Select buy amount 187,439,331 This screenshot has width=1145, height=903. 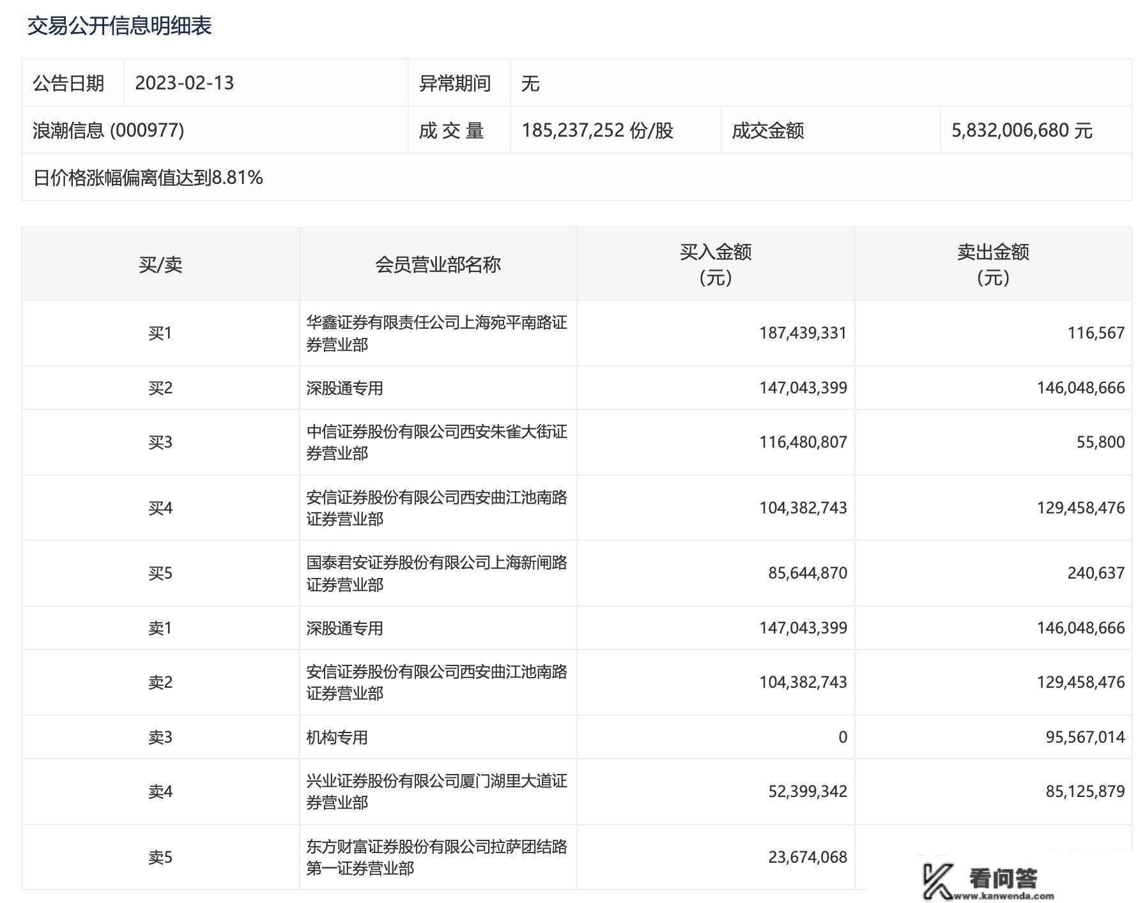pos(803,333)
